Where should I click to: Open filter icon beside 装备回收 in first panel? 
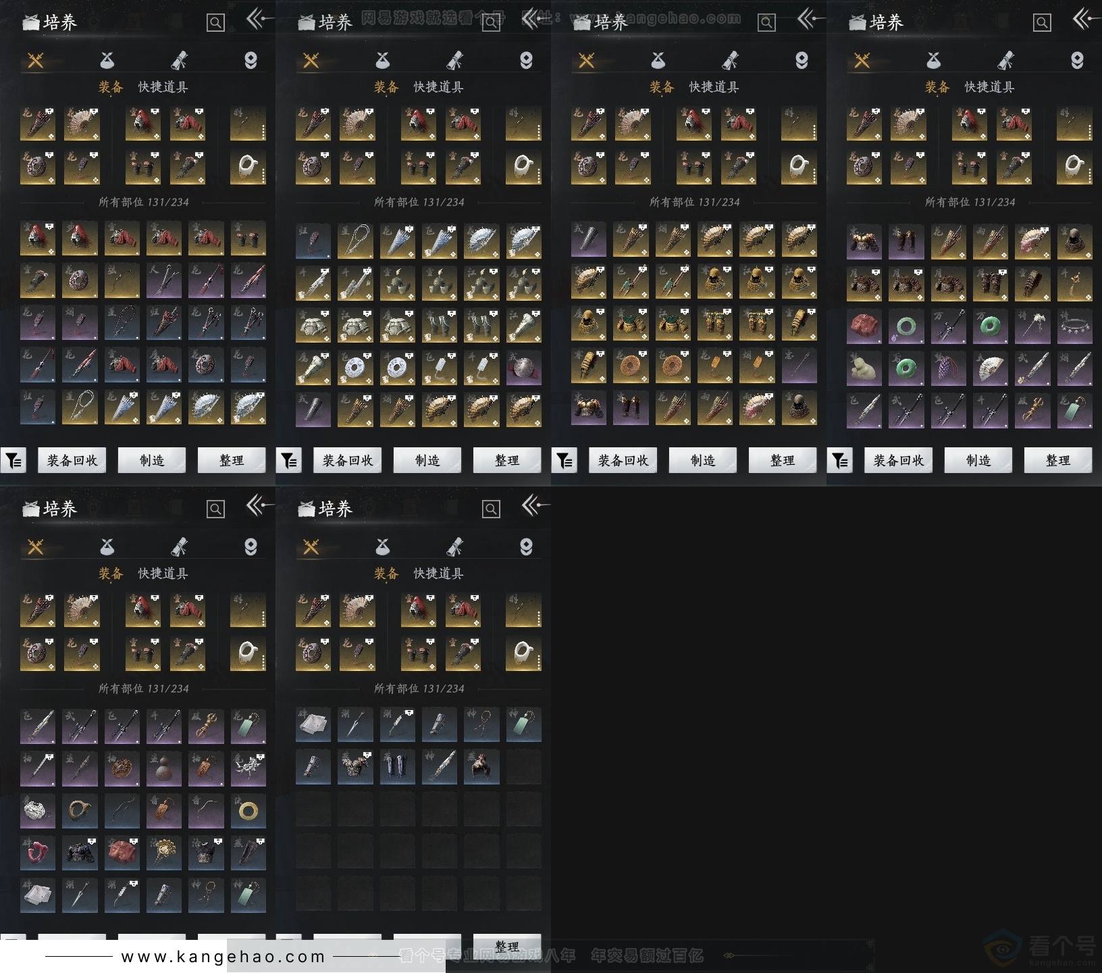click(x=14, y=460)
